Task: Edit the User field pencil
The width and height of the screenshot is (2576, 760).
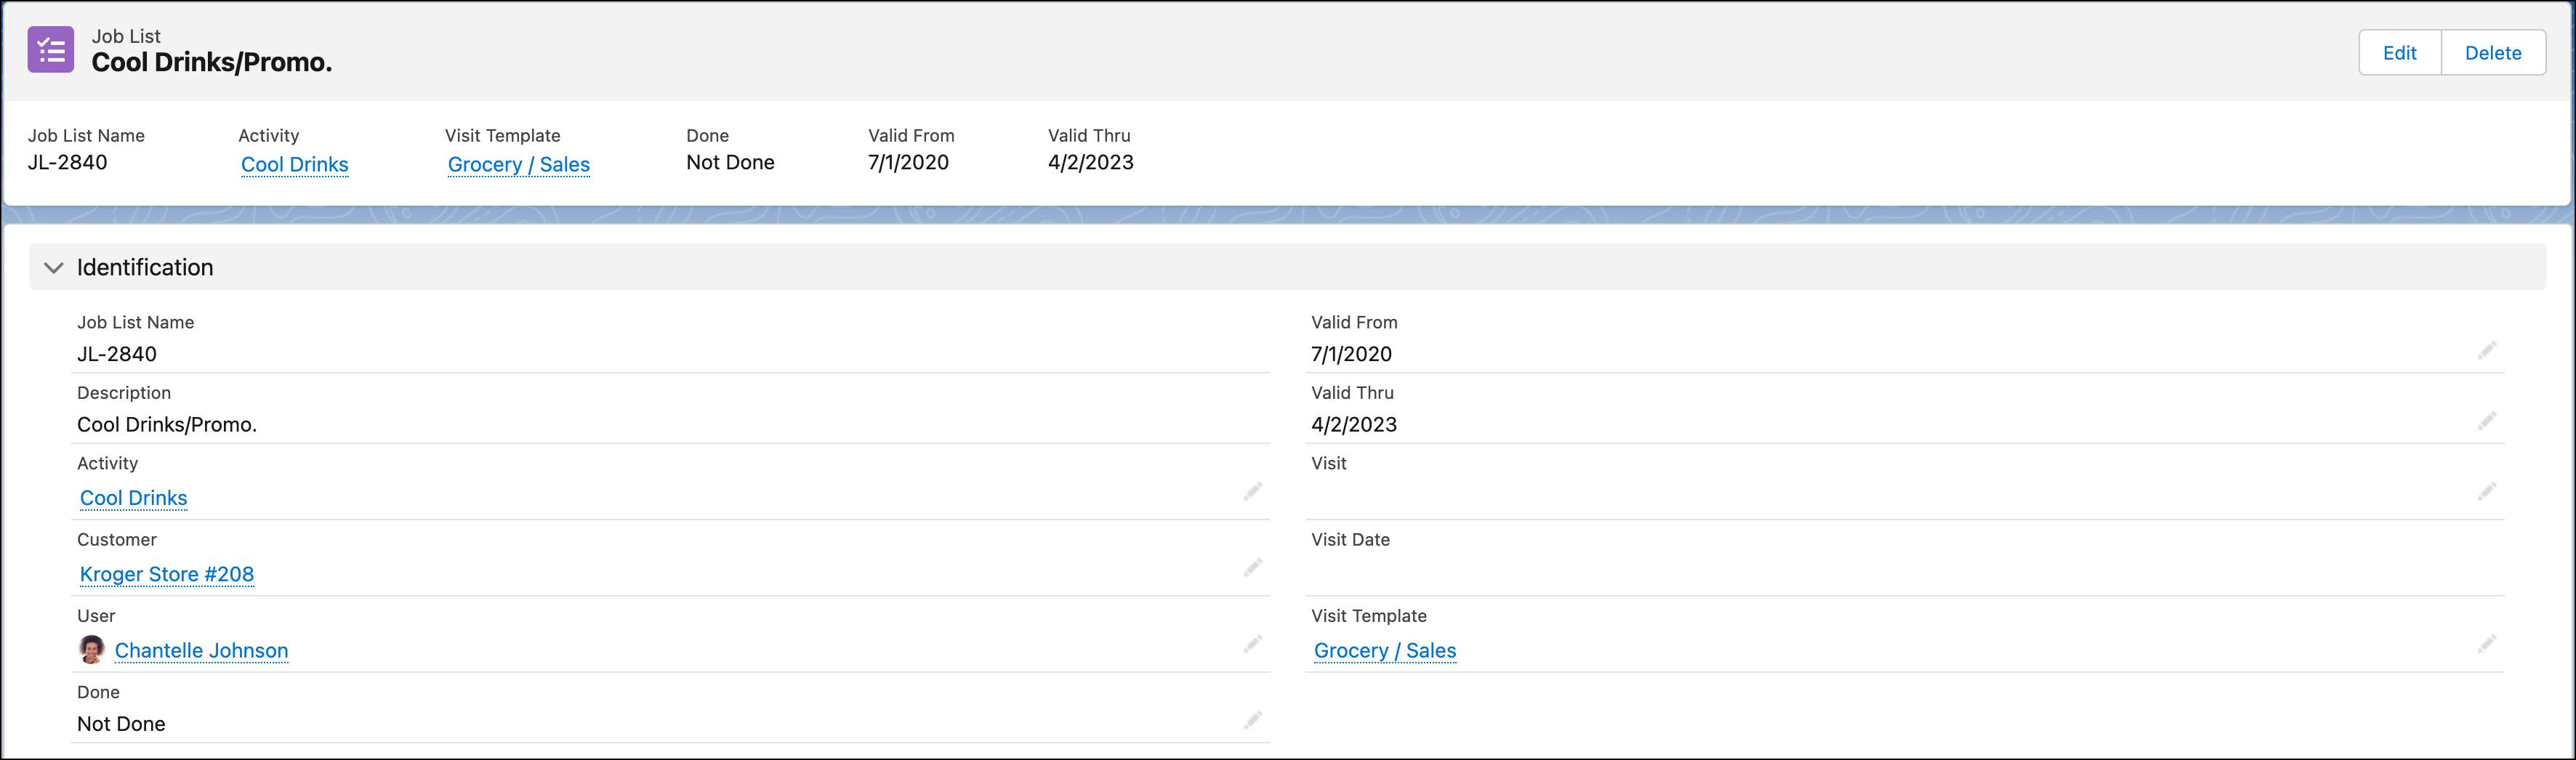Action: [x=1252, y=644]
